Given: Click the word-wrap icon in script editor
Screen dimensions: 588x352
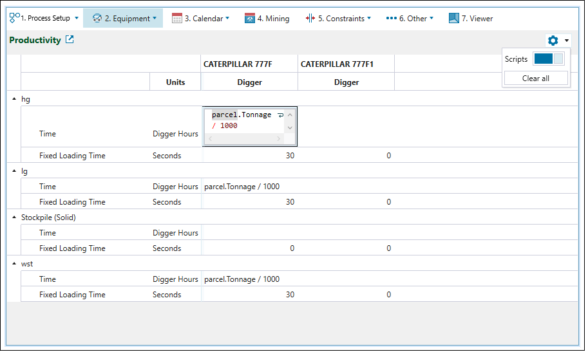Looking at the screenshot, I should [x=281, y=115].
